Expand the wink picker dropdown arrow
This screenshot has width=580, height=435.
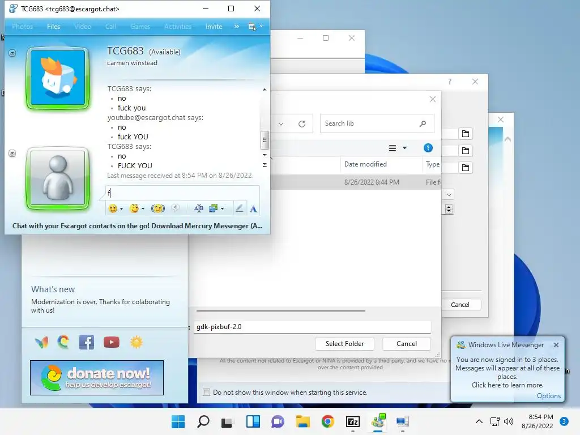(x=143, y=209)
